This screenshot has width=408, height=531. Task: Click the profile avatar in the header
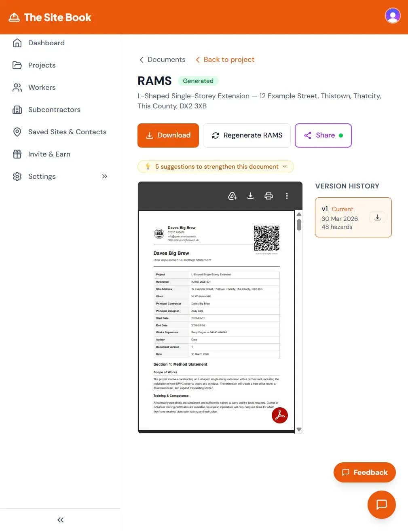coord(392,16)
